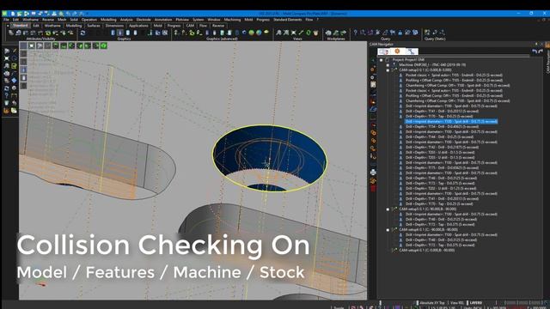Click View REL in status bar

click(x=456, y=303)
